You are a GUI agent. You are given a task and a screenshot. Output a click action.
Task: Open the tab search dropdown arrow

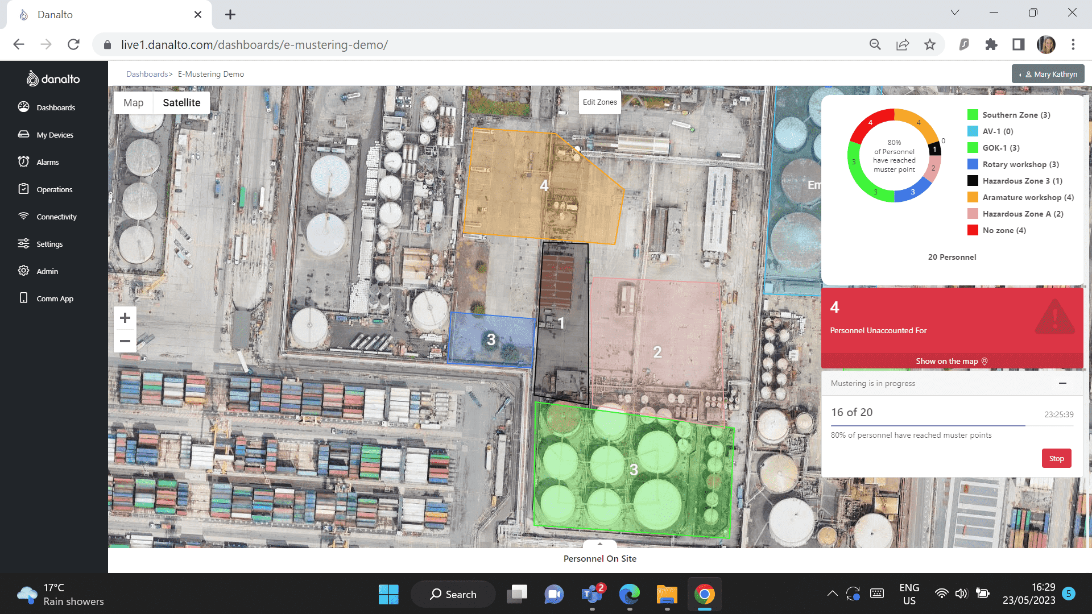coord(955,13)
